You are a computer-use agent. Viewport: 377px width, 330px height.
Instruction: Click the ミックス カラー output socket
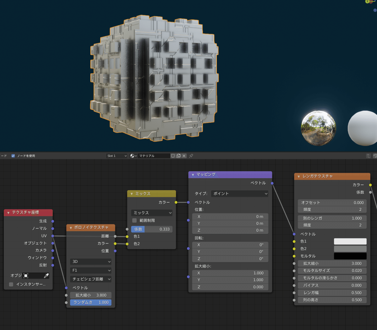176,202
